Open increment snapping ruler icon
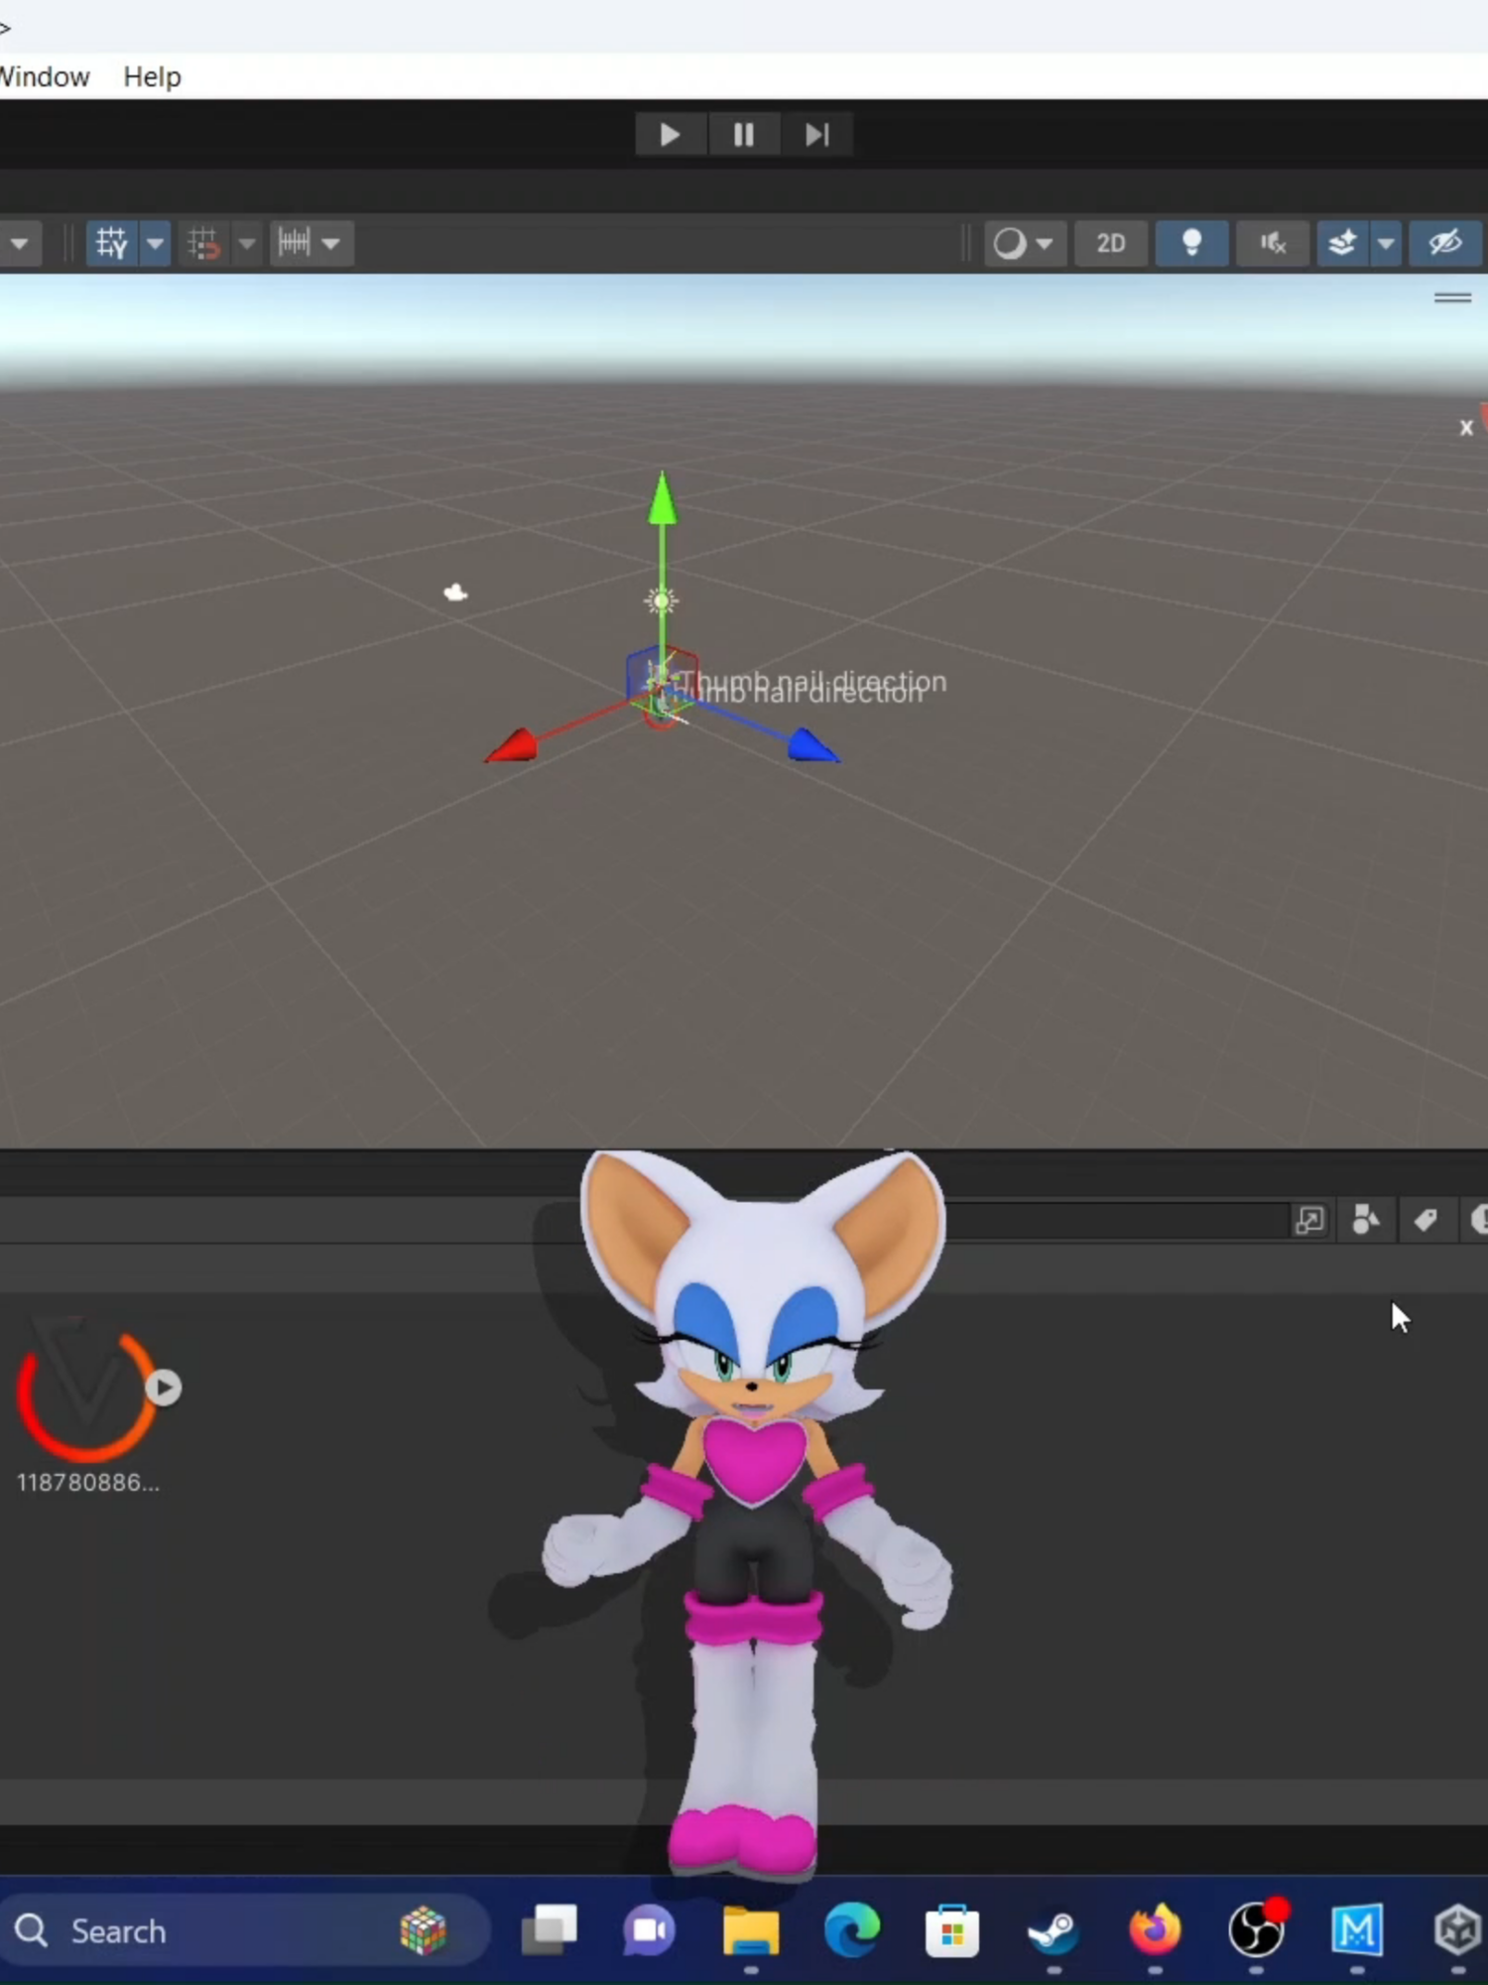1488x1985 pixels. point(295,243)
